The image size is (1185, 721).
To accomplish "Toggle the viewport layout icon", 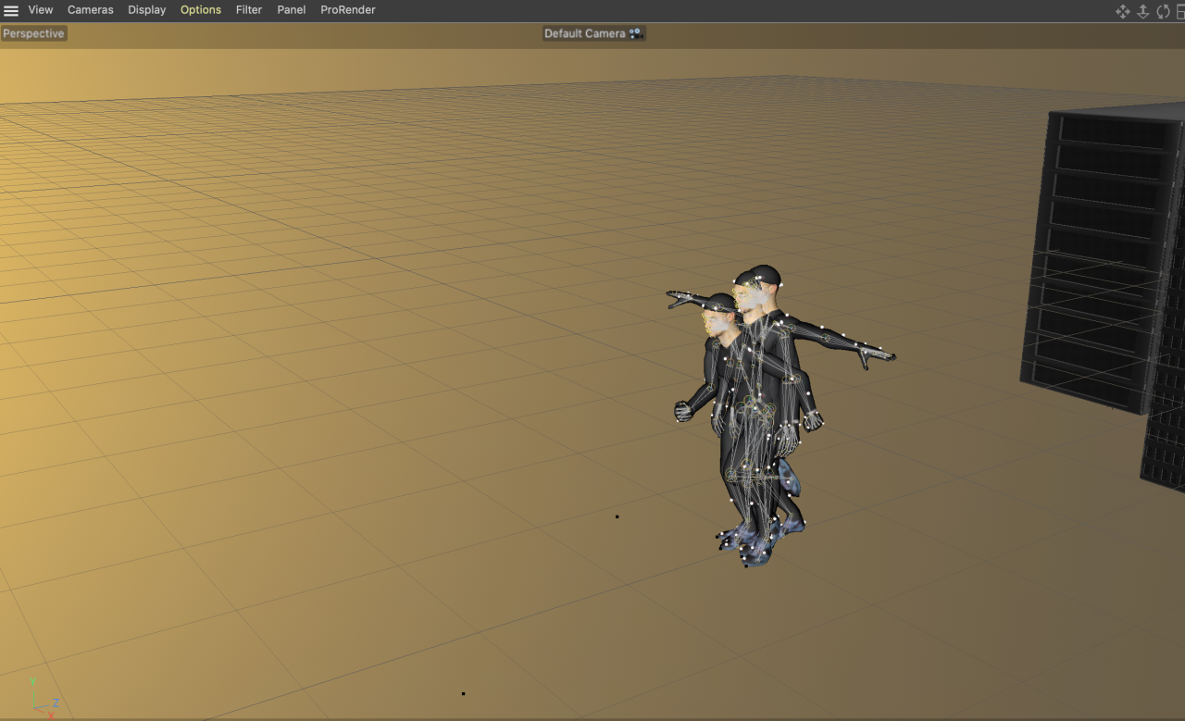I will [1180, 11].
